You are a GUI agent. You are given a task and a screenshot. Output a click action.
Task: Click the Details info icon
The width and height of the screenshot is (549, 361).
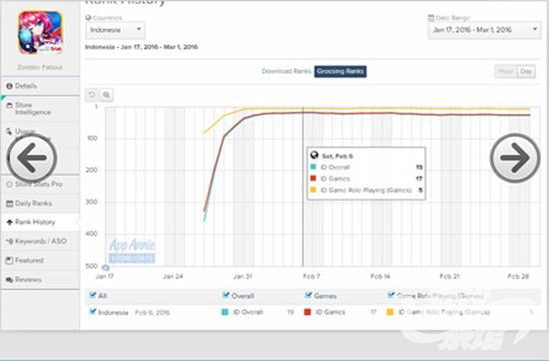9,86
